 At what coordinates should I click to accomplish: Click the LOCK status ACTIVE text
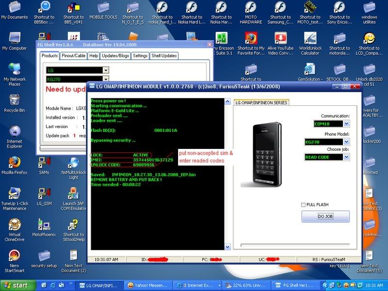pos(141,155)
